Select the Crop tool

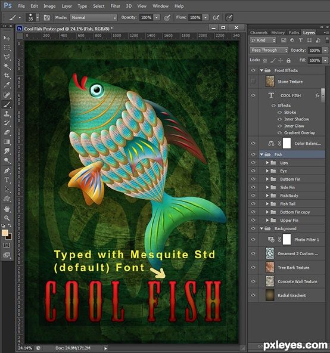[7, 75]
